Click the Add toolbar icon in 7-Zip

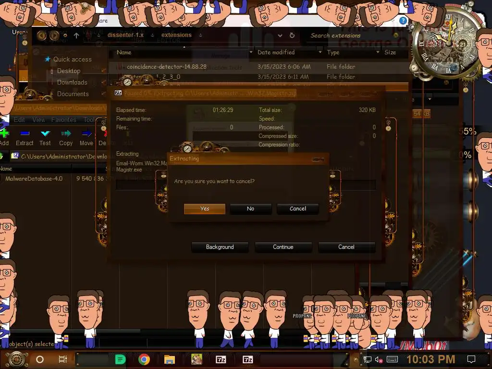click(4, 138)
